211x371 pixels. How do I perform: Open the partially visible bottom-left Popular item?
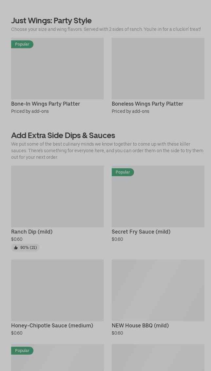[x=57, y=358]
